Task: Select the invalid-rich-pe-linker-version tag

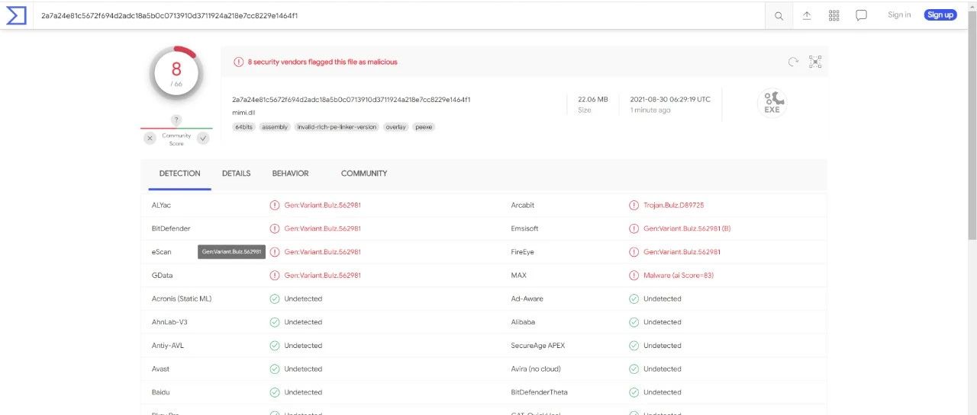Action: (x=337, y=127)
